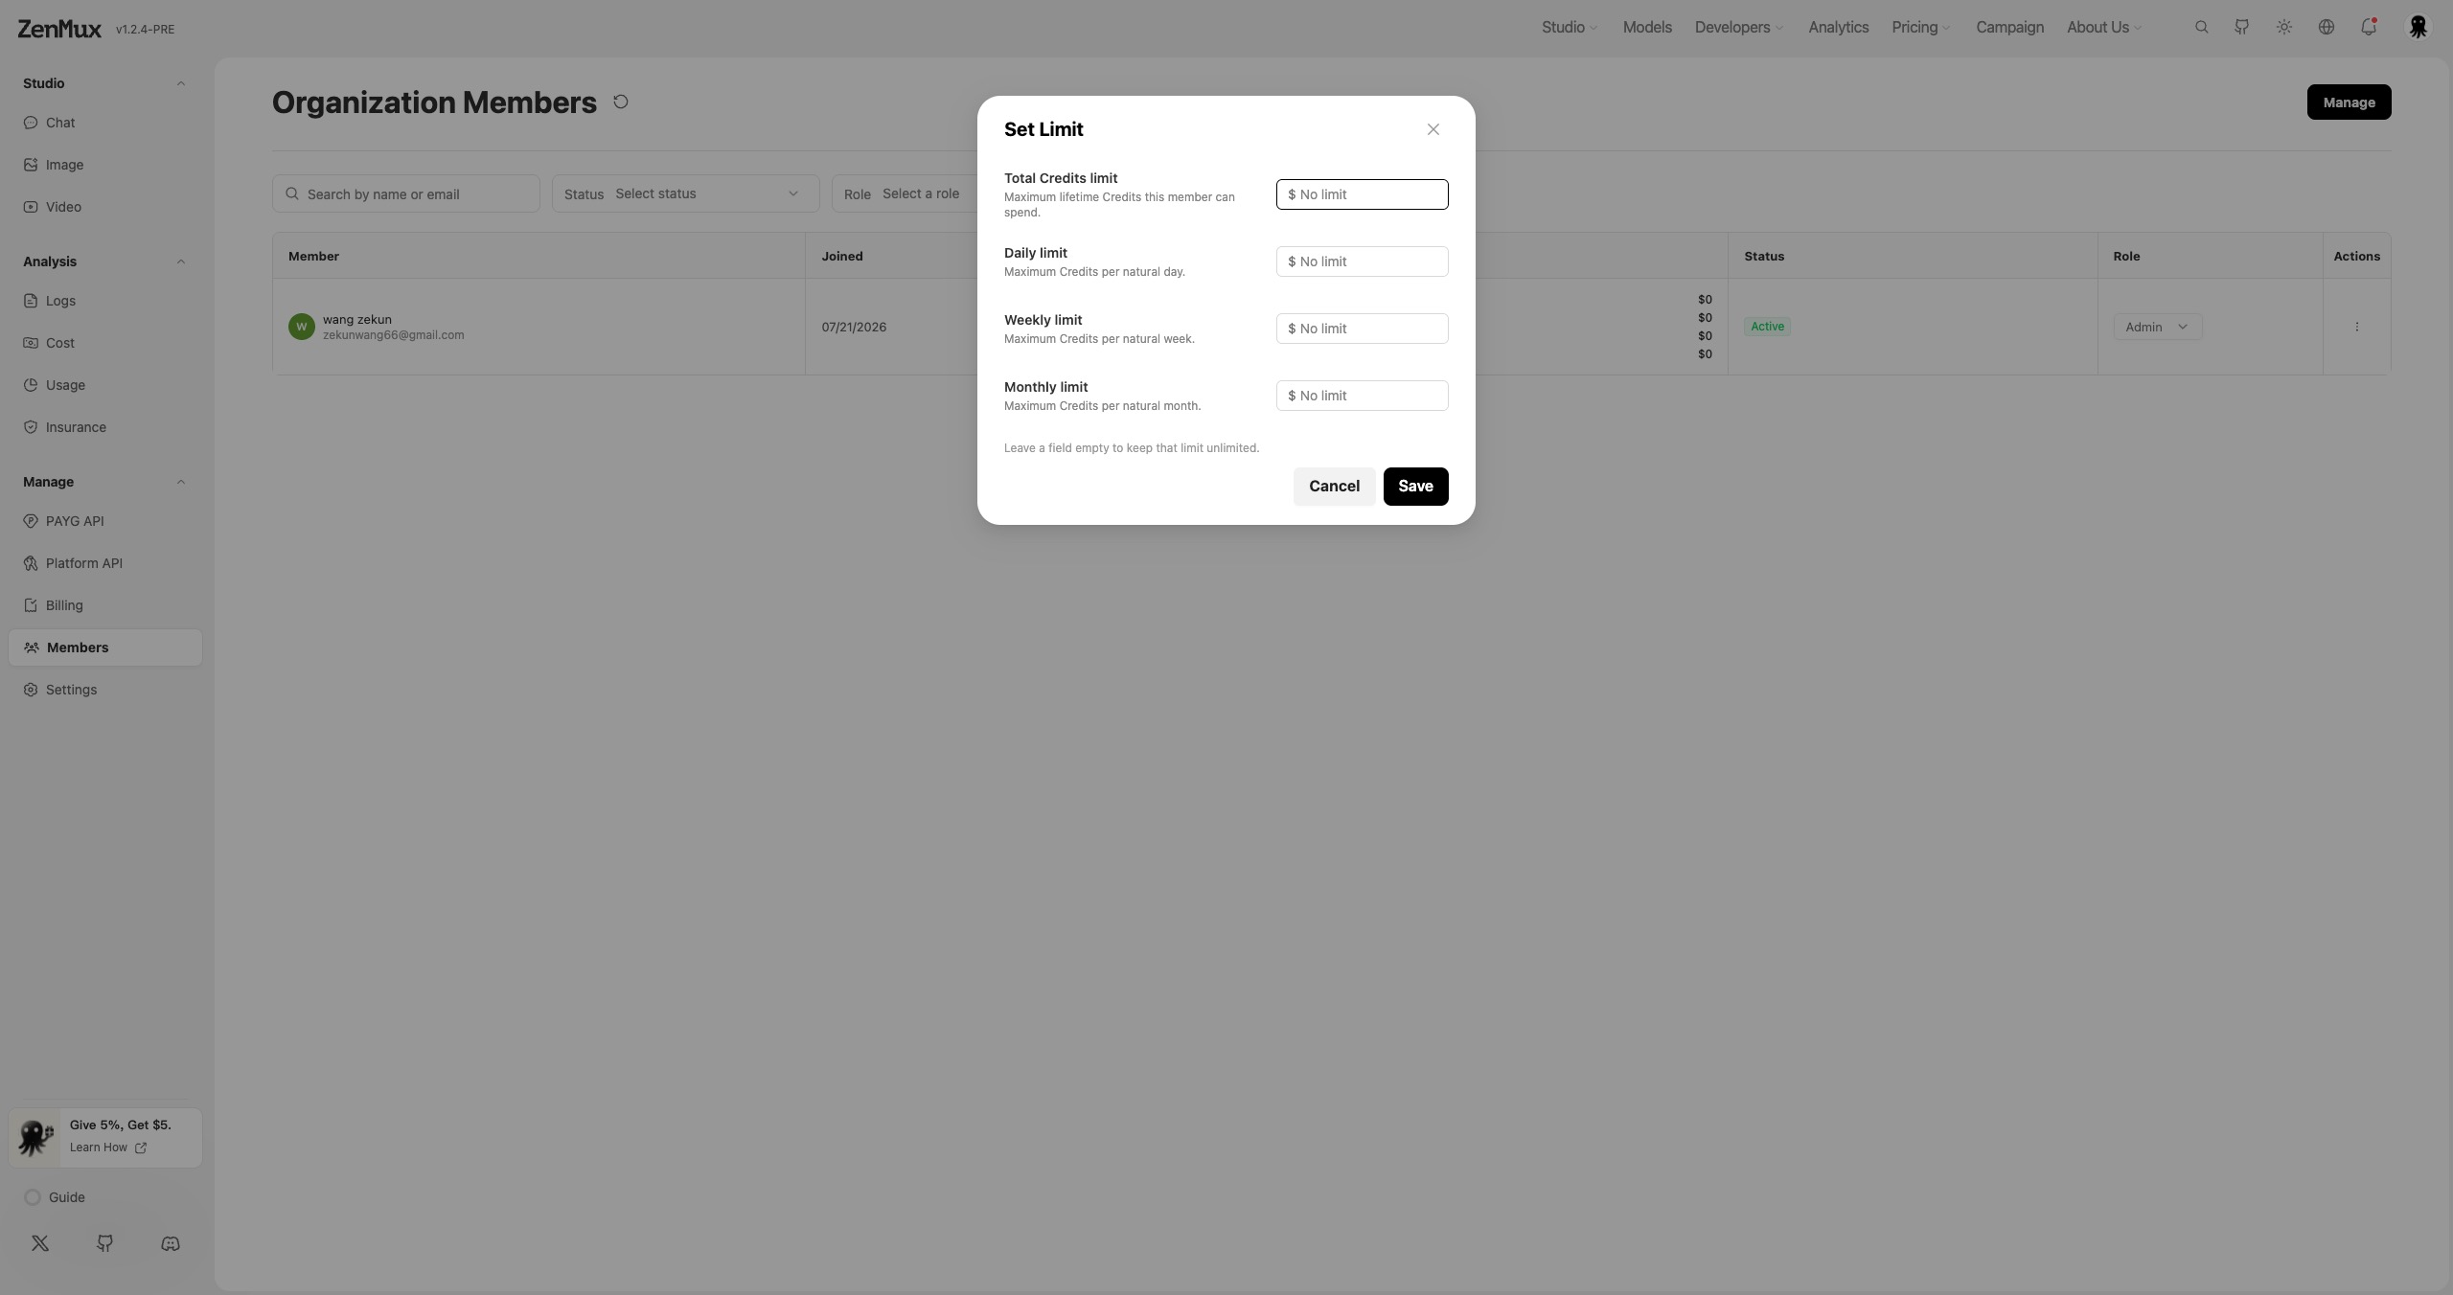Open the PAYG API page
Screen dimensions: 2453x1295
point(105,521)
